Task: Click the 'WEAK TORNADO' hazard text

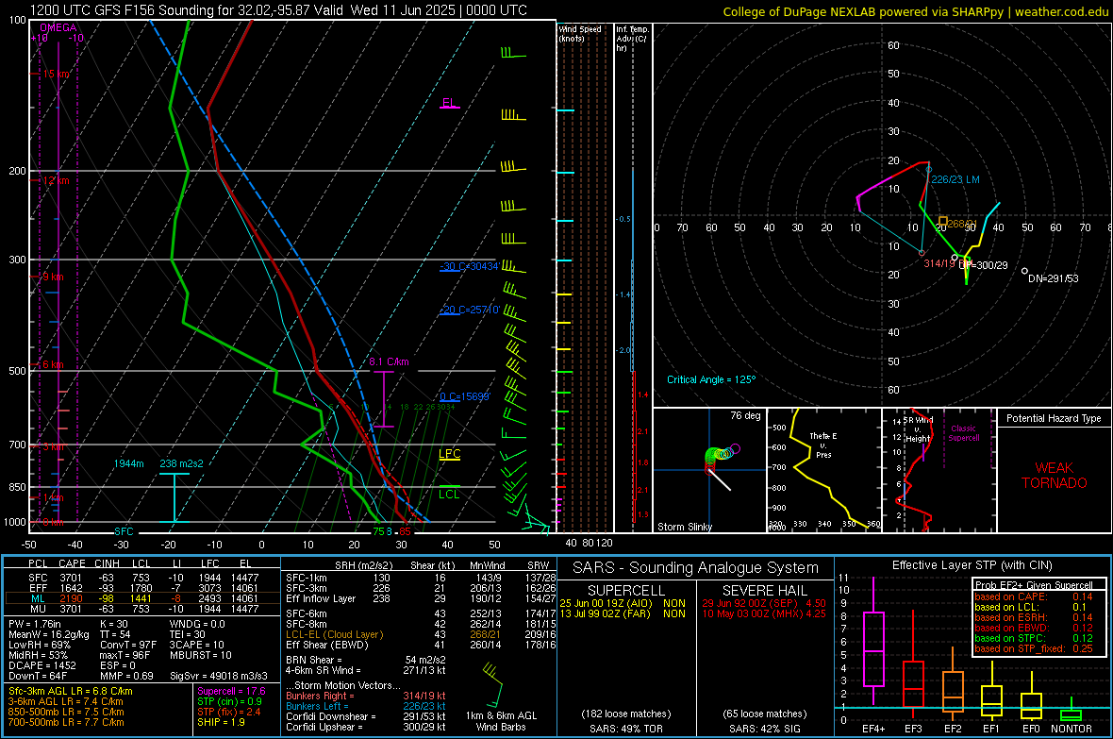Action: pos(1055,476)
